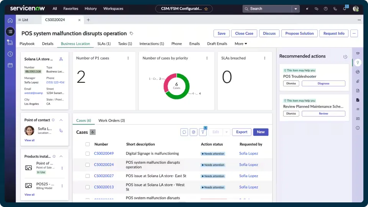The height and width of the screenshot is (207, 368).
Task: Open the Home icon in left sidebar
Action: coord(10,20)
